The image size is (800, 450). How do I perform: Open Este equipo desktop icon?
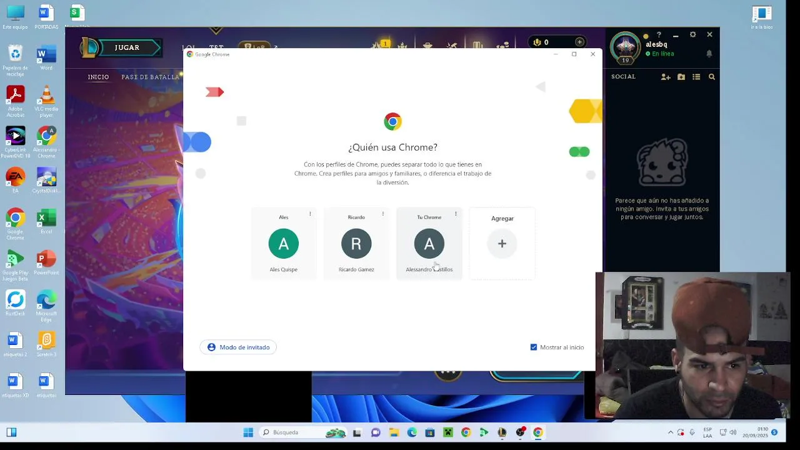15,17
